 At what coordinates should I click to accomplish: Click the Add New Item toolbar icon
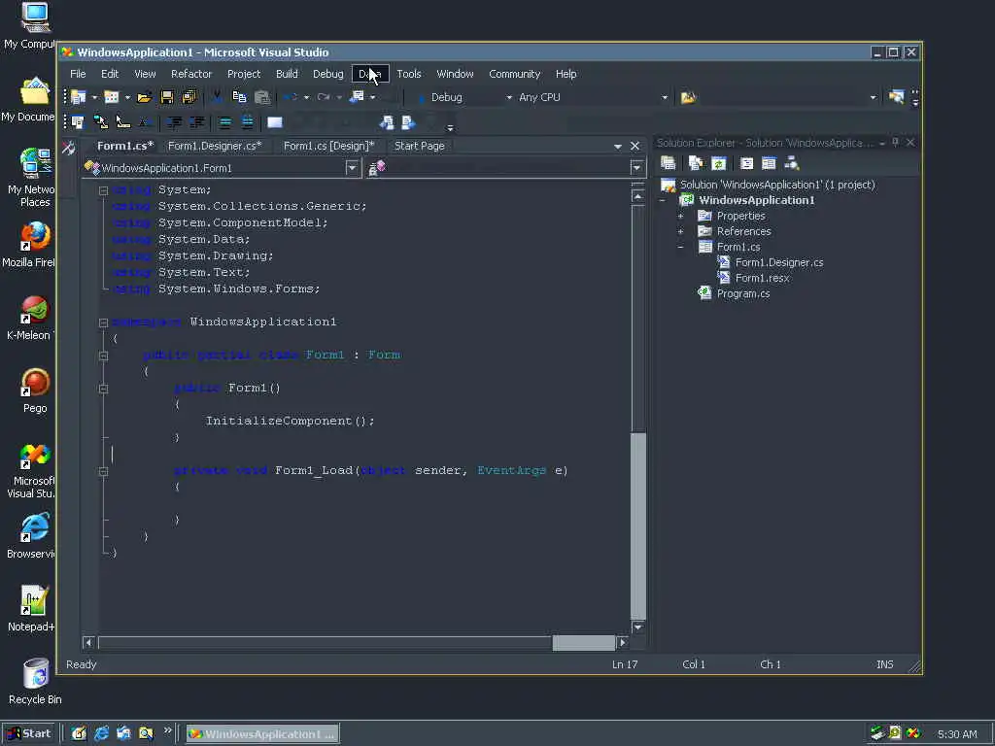(x=112, y=97)
